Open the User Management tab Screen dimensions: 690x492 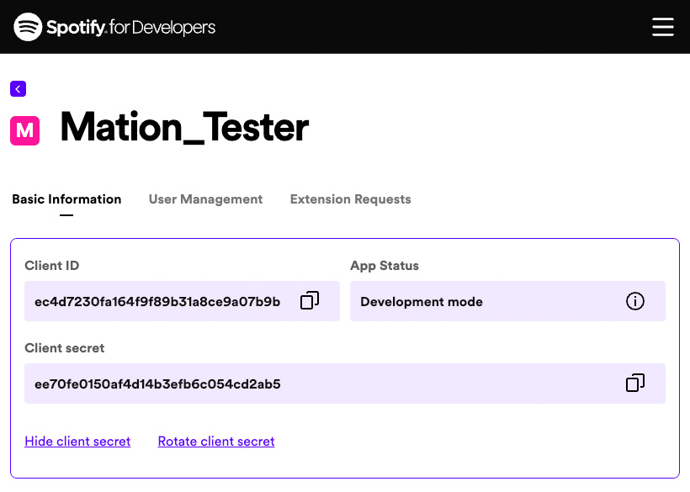point(205,199)
